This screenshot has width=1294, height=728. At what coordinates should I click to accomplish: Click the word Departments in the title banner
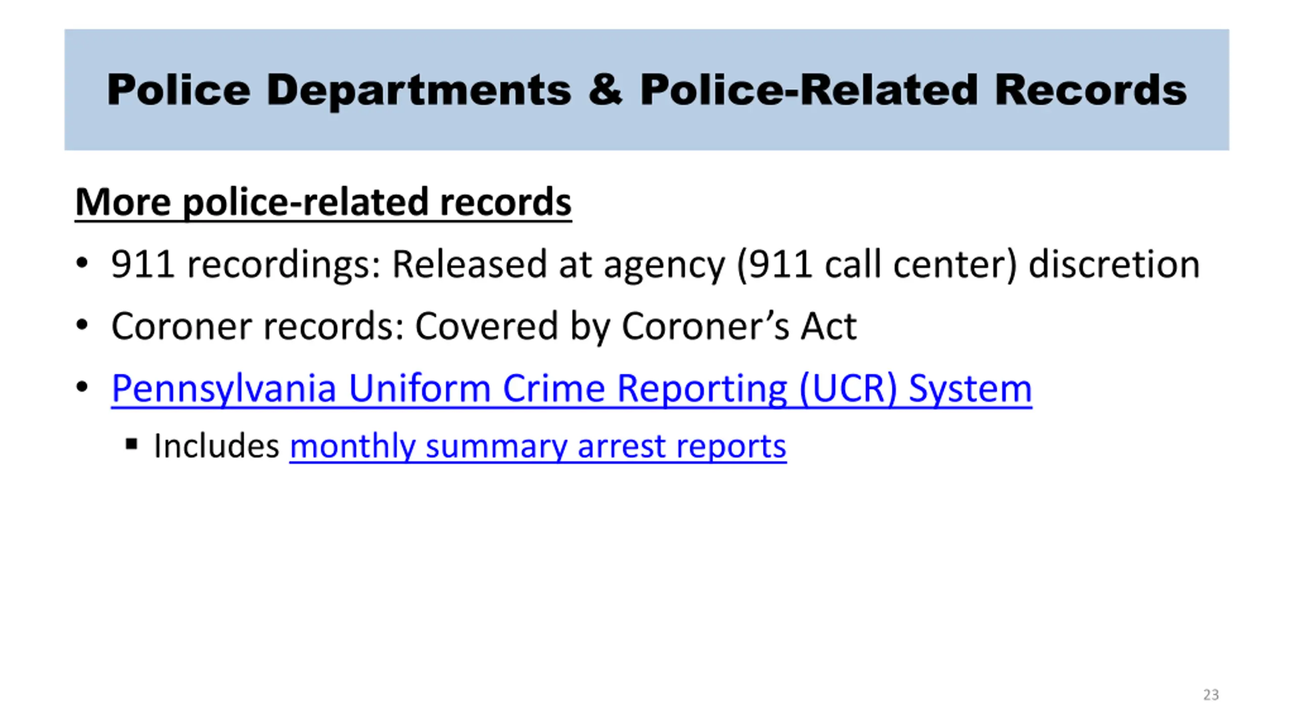tap(419, 90)
